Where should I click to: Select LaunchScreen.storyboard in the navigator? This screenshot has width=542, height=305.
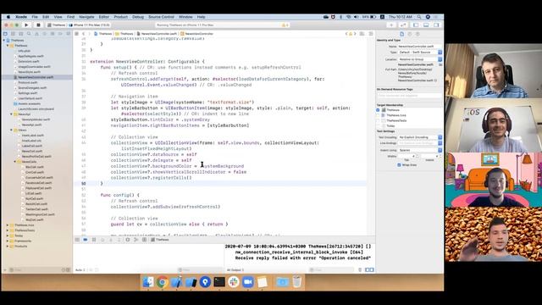36,109
